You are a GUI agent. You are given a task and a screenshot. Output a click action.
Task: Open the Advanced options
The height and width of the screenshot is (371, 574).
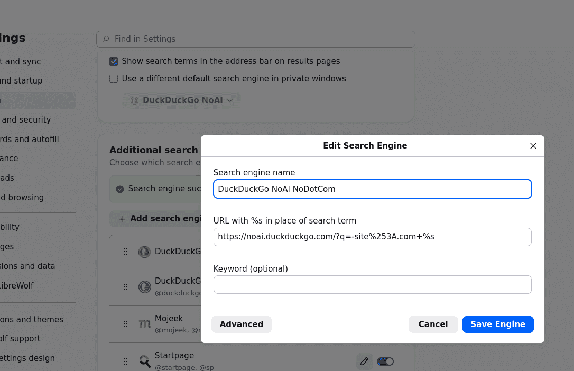pos(241,324)
